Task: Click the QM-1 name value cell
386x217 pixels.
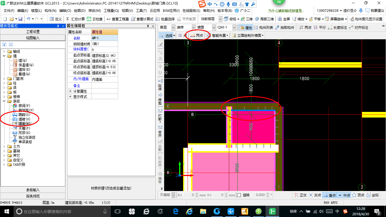Action: pos(105,38)
